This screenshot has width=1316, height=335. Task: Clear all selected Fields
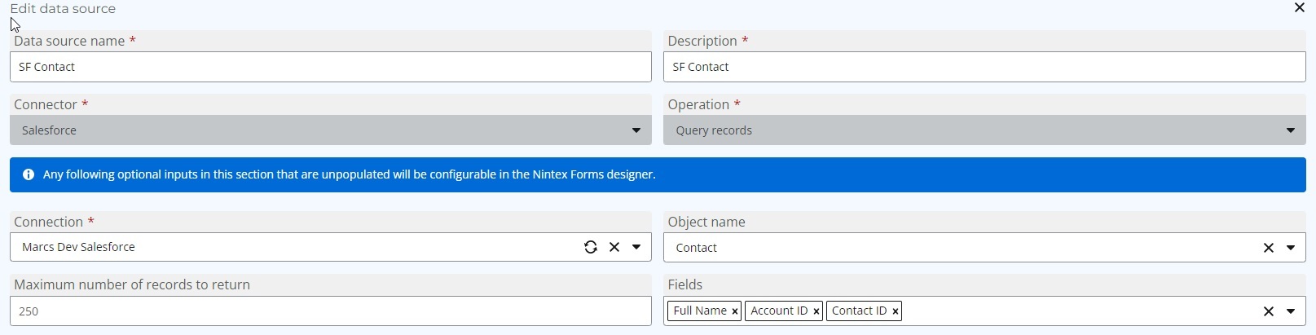pyautogui.click(x=1268, y=311)
